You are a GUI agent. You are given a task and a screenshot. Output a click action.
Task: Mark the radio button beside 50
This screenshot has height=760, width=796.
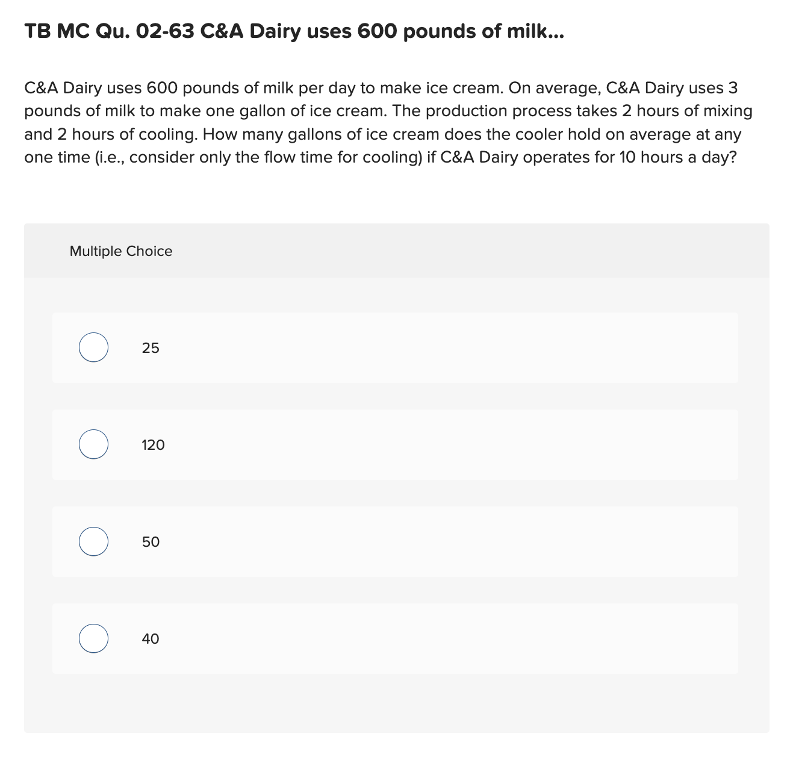[93, 541]
